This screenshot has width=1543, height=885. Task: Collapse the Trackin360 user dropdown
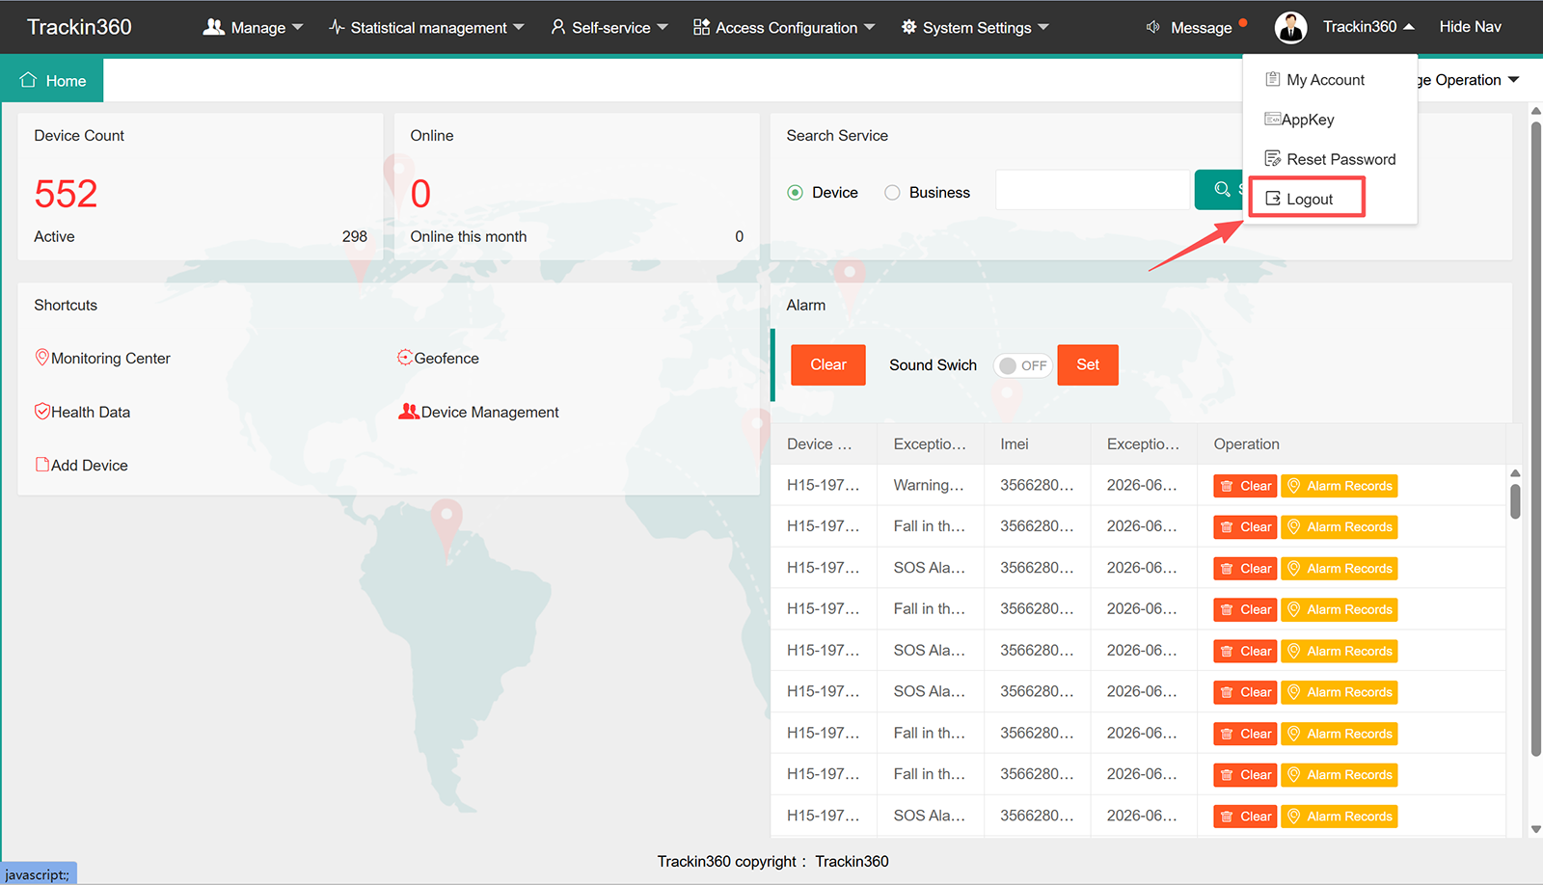pos(1409,27)
